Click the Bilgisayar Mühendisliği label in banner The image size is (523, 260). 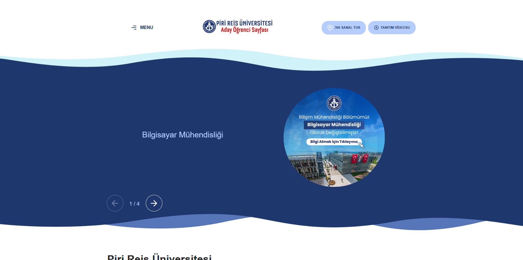click(334, 125)
